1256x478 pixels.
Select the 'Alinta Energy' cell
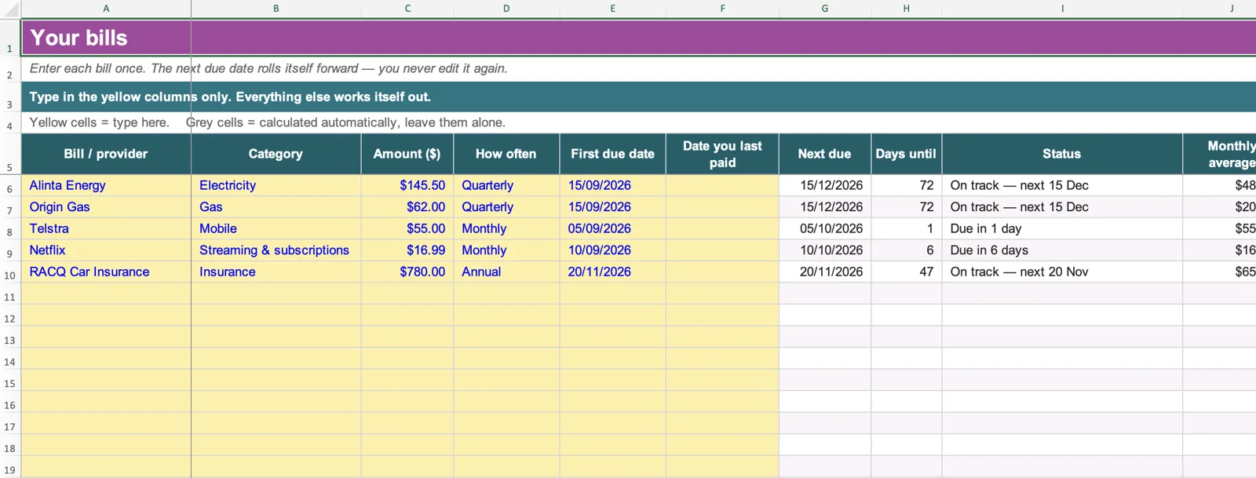[106, 185]
